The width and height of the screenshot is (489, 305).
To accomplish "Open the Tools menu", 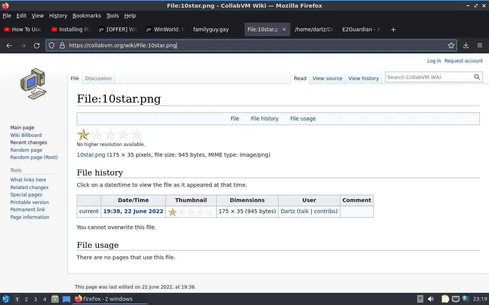I will 112,16.
